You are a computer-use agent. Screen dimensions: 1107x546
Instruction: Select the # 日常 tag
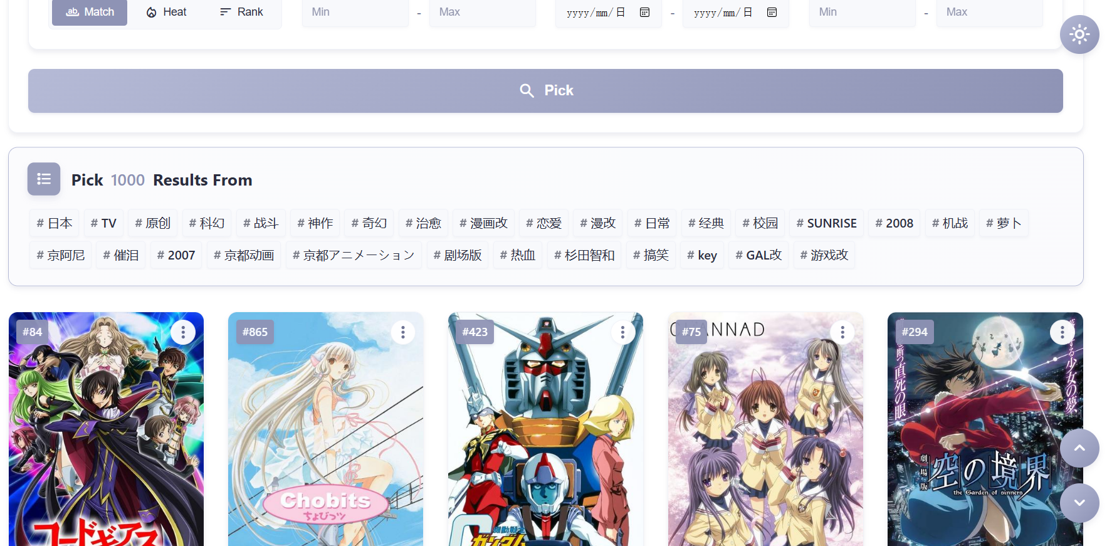pyautogui.click(x=652, y=223)
